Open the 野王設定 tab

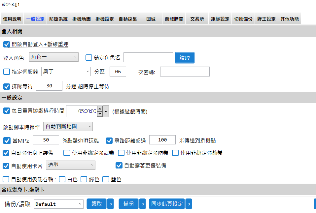coord(266,19)
